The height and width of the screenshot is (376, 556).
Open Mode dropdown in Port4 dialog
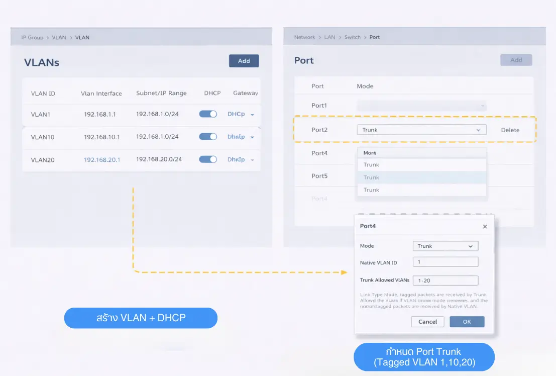tap(445, 246)
